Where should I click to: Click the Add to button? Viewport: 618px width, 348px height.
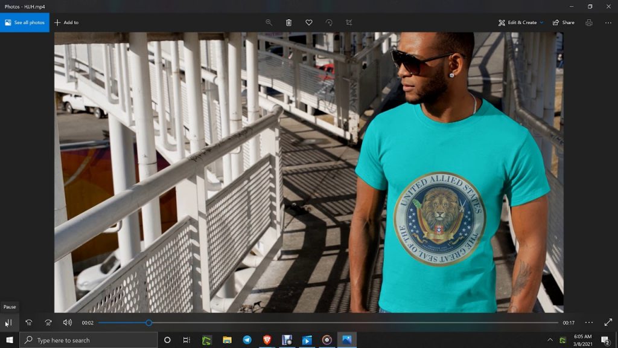[x=66, y=22]
